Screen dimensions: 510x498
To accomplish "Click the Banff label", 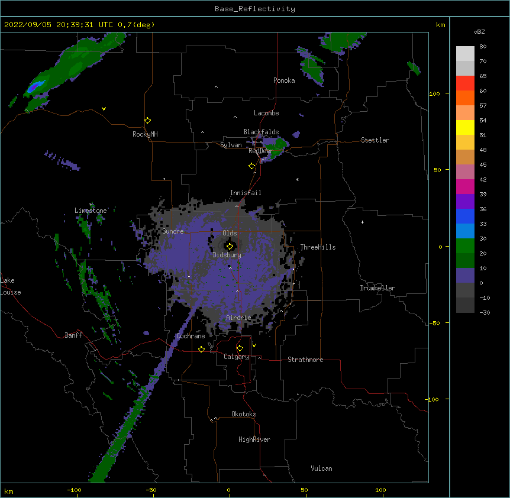I will pos(73,335).
